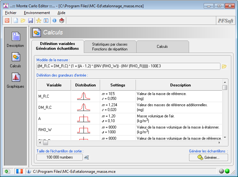Click the table's vertical scrollbar down arrow
The height and width of the screenshot is (177, 238).
click(x=225, y=137)
